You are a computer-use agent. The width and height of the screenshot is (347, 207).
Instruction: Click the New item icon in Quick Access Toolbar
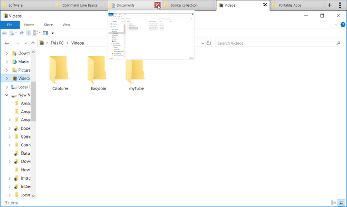(12, 33)
